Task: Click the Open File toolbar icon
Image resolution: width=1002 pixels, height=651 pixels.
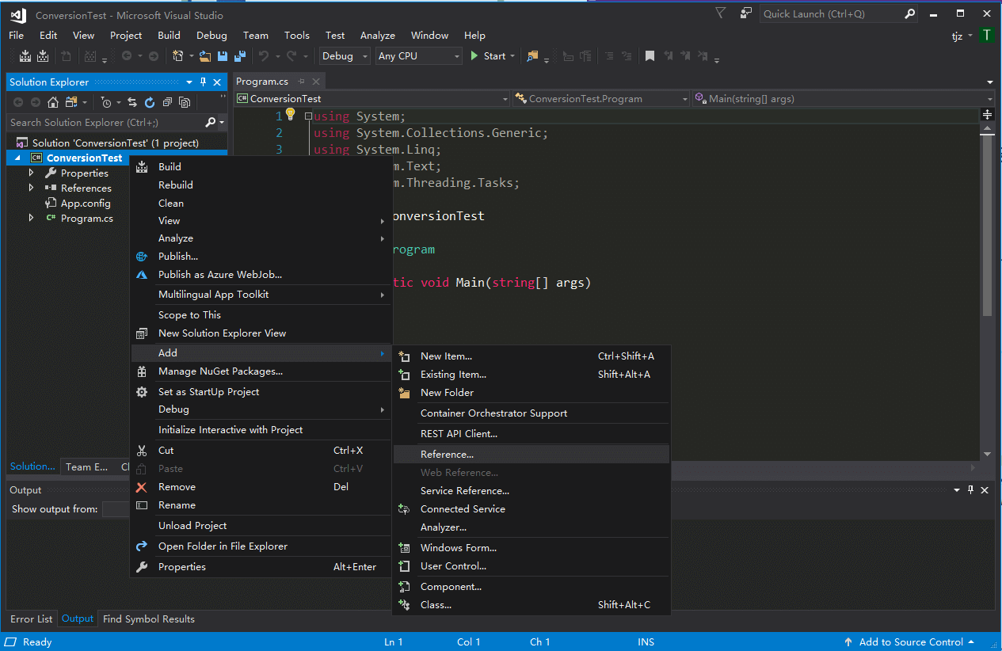Action: [205, 56]
